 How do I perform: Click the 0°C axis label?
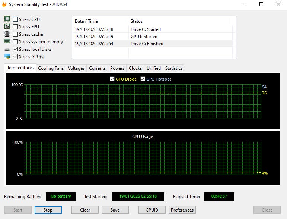click(19, 118)
